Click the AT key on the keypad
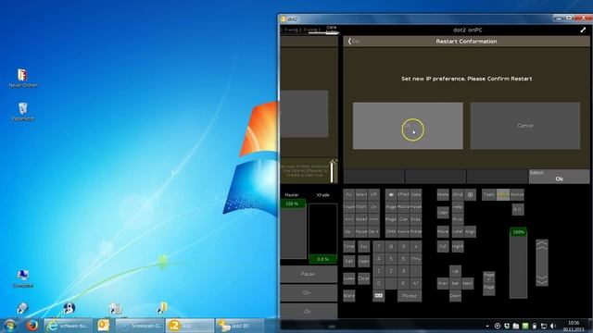The height and width of the screenshot is (333, 593). 416,284
